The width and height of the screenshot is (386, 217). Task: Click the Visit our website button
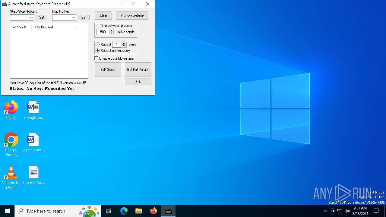pyautogui.click(x=132, y=15)
